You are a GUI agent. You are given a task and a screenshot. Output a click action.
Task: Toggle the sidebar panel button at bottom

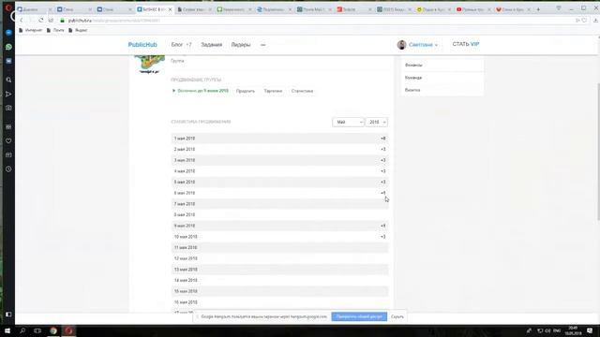click(x=8, y=315)
